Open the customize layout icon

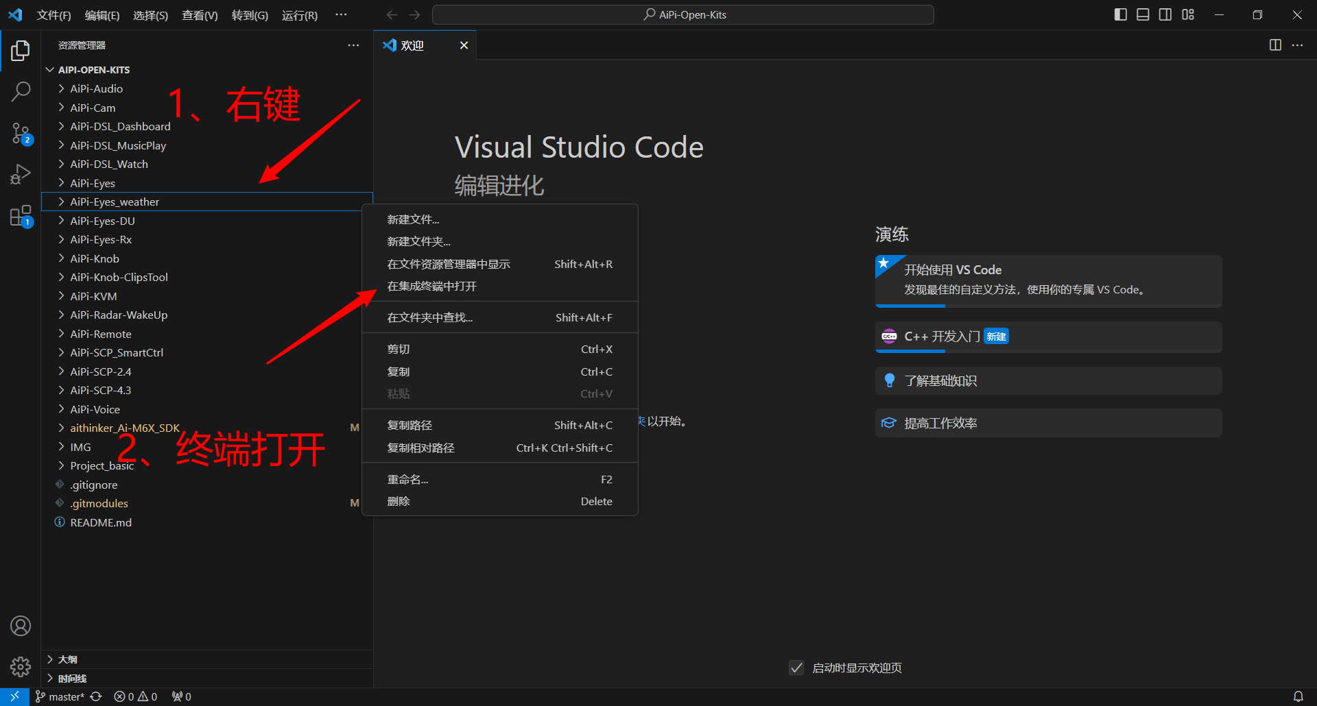coord(1188,14)
